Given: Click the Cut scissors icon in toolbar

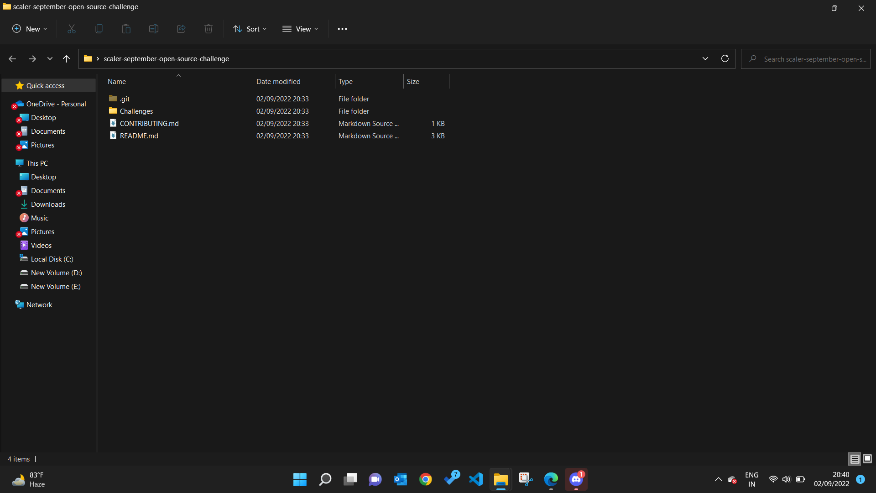Looking at the screenshot, I should click(x=72, y=29).
